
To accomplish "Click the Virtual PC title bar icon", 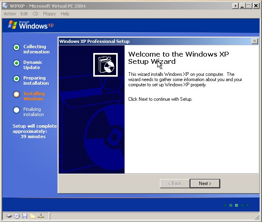I will [x=5, y=6].
